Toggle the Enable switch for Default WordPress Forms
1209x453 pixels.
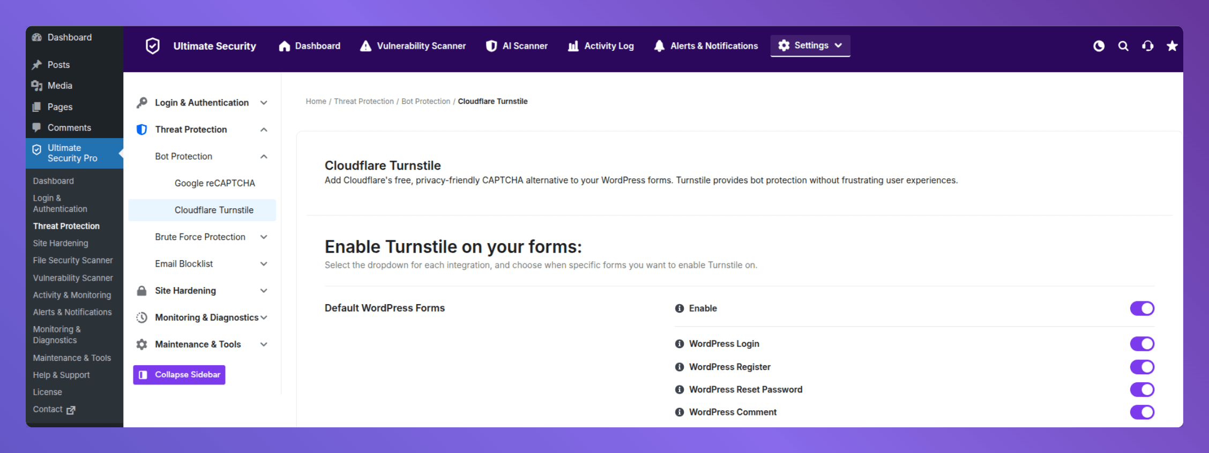pos(1142,308)
